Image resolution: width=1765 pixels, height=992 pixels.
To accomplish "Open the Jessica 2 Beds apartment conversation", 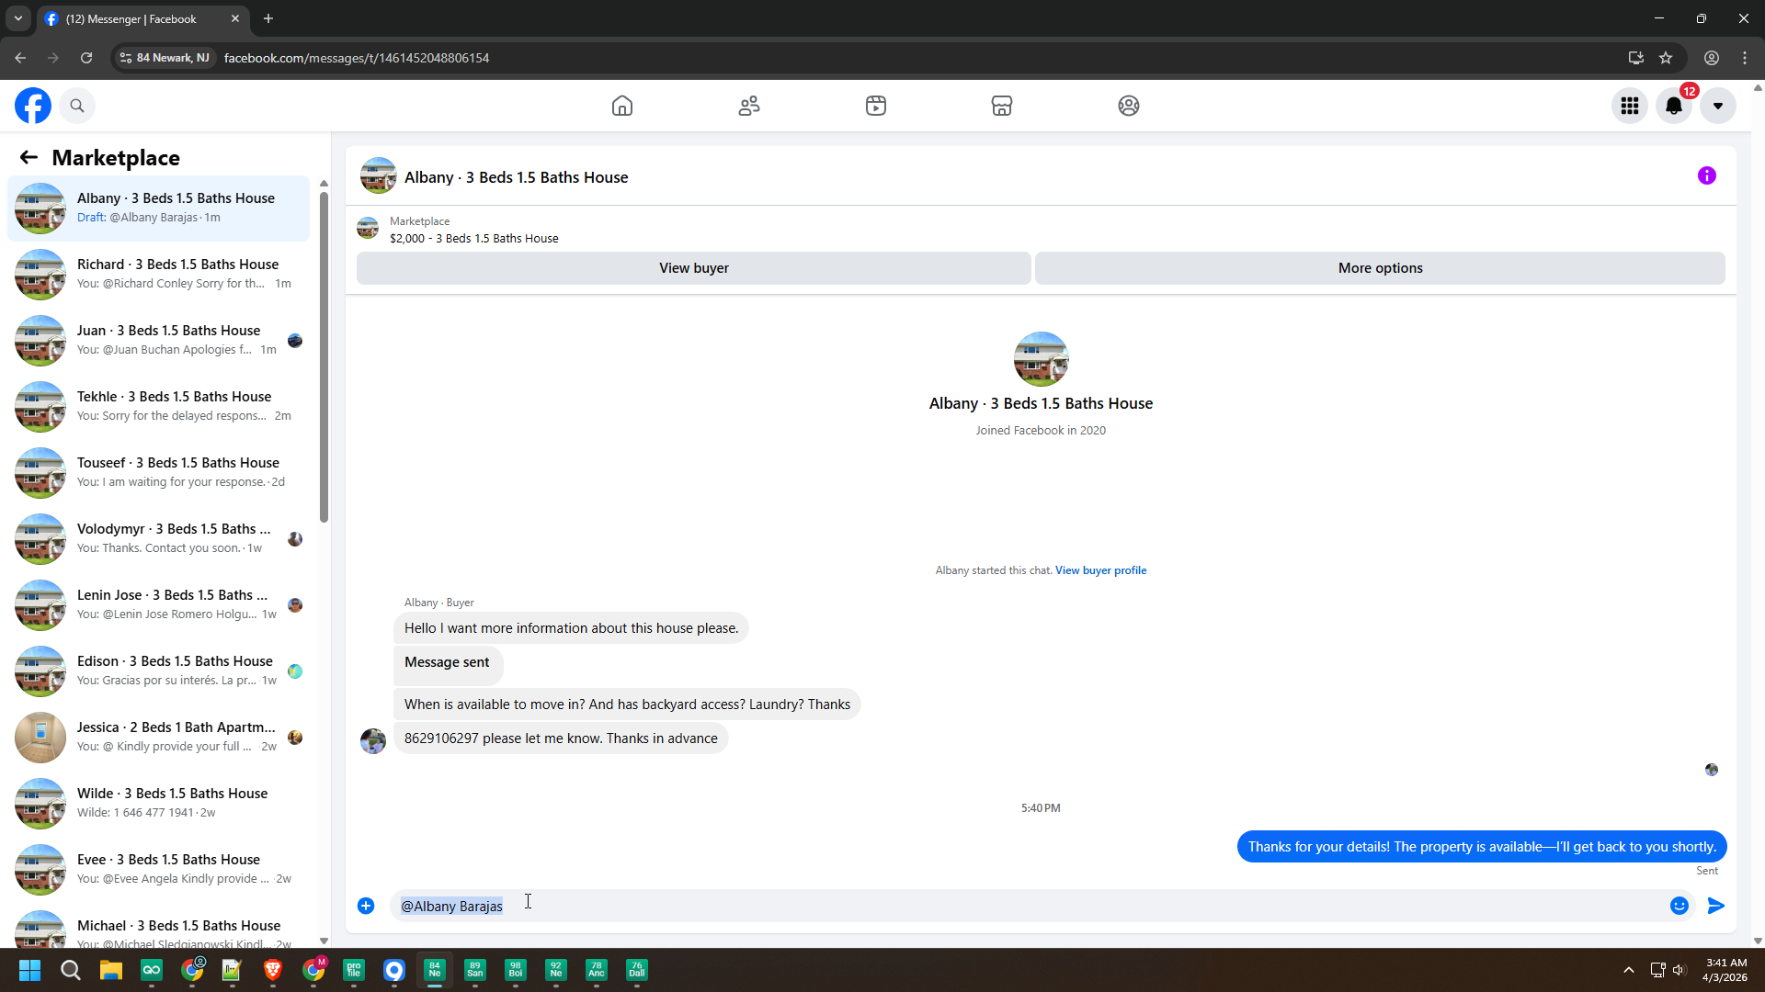I will point(159,738).
